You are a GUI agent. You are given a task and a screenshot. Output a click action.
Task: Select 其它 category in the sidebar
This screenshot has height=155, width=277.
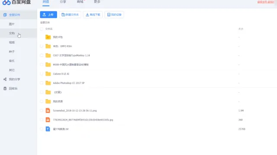12,70
